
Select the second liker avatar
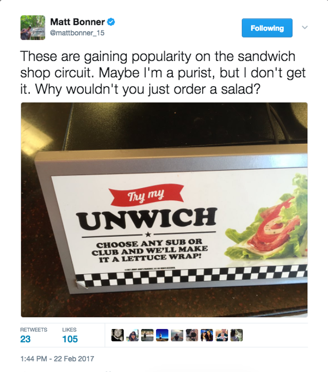coord(132,335)
